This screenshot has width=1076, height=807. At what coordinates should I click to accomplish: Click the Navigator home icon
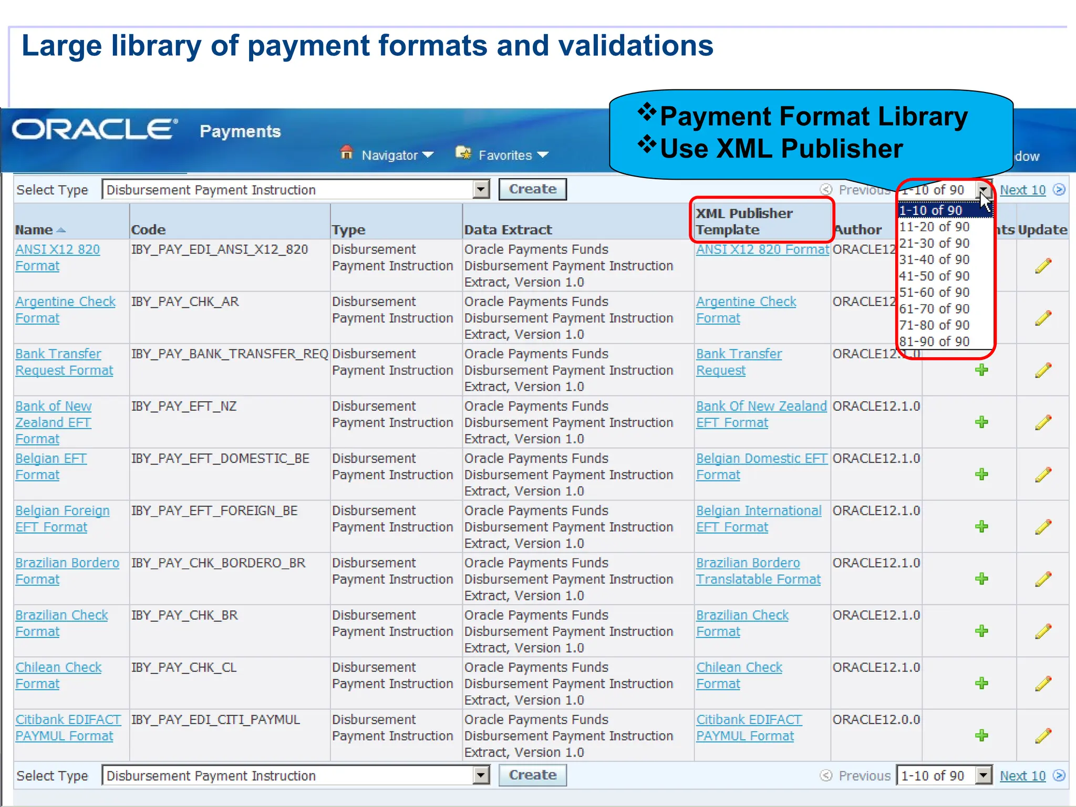346,153
